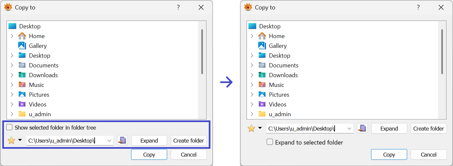
Task: Select Home text in right dialog tree
Action: click(x=277, y=36)
